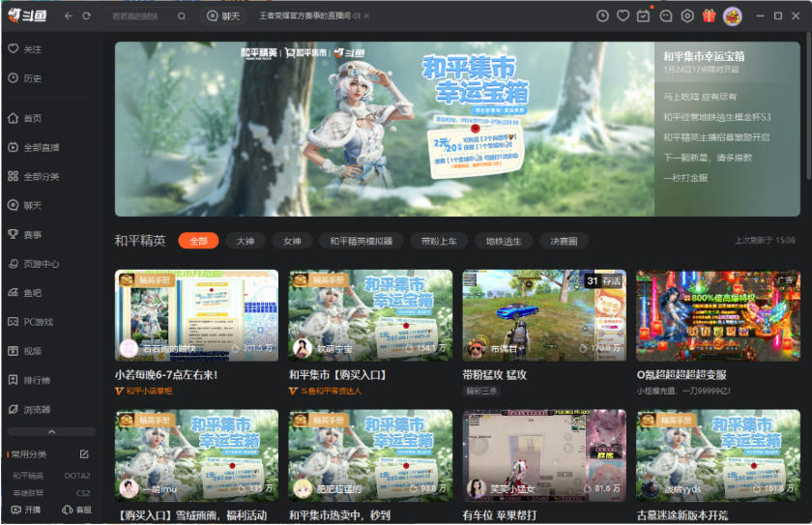Screen dimensions: 812x525
Task: Click the heart favorites icon in the title bar
Action: tap(623, 16)
